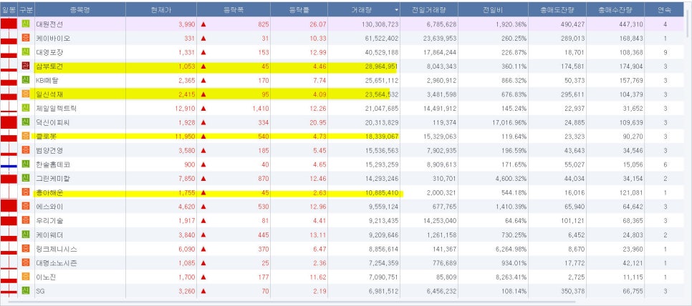Click the vertical scrollbar at table edge
Image resolution: width=692 pixels, height=306 pixels.
coord(688,22)
